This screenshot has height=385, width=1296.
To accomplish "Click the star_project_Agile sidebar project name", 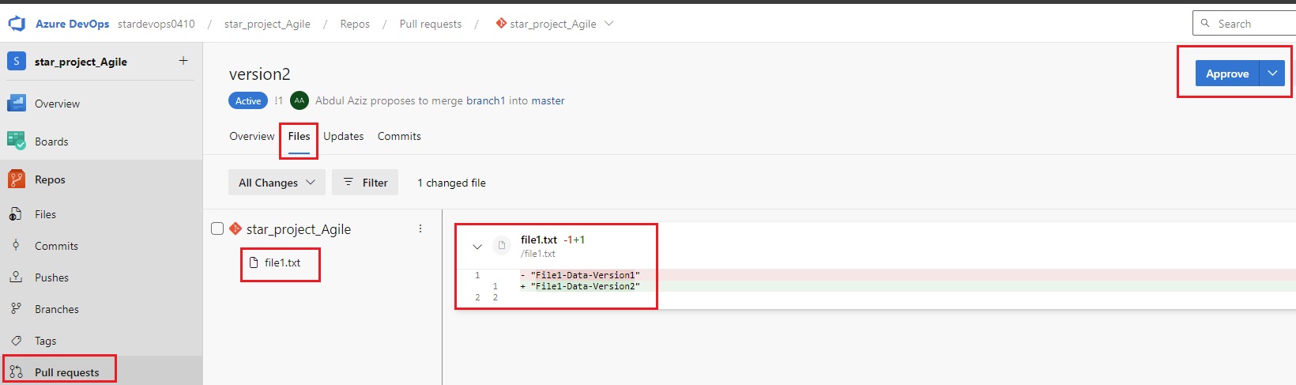I will pos(81,62).
